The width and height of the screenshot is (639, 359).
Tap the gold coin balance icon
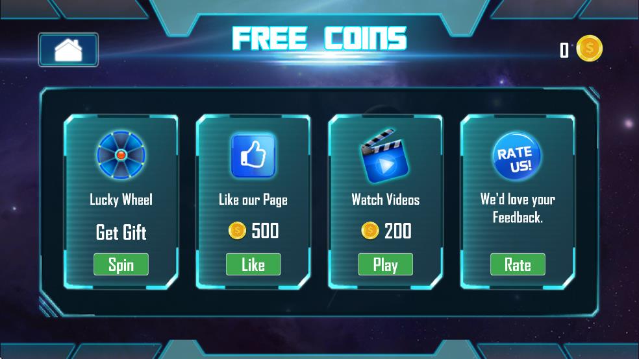click(x=589, y=49)
